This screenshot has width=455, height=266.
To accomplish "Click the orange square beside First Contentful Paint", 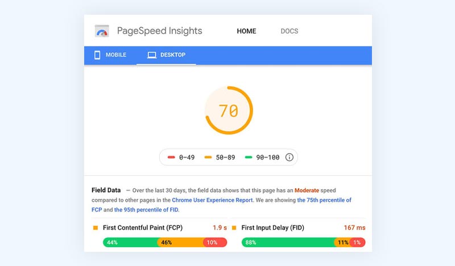I will coord(96,228).
